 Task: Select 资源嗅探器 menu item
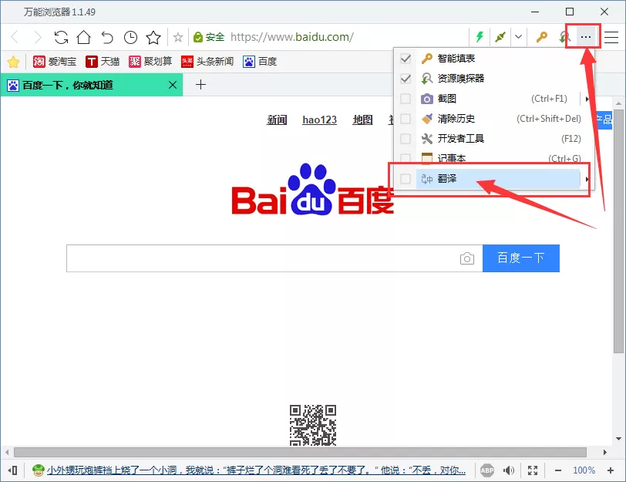[498, 78]
